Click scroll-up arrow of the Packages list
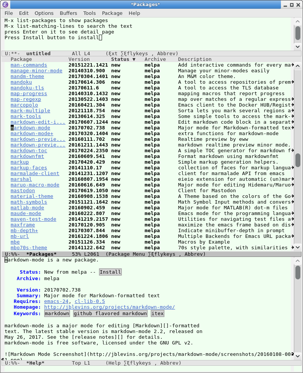Image resolution: width=303 pixels, height=373 pixels. tap(298, 65)
